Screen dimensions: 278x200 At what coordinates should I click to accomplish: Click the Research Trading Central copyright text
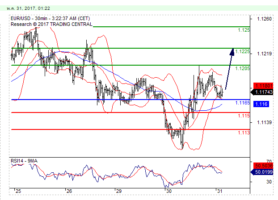pos(51,24)
